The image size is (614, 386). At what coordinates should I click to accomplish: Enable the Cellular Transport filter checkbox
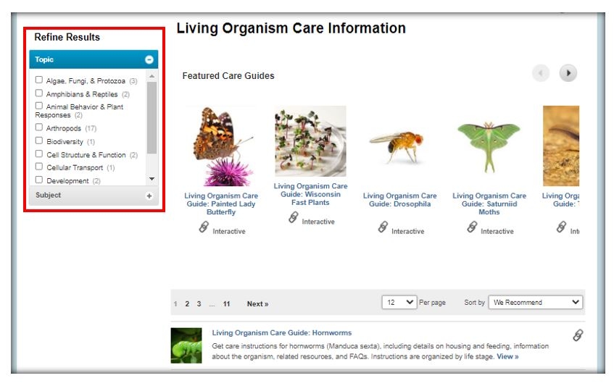click(x=38, y=167)
